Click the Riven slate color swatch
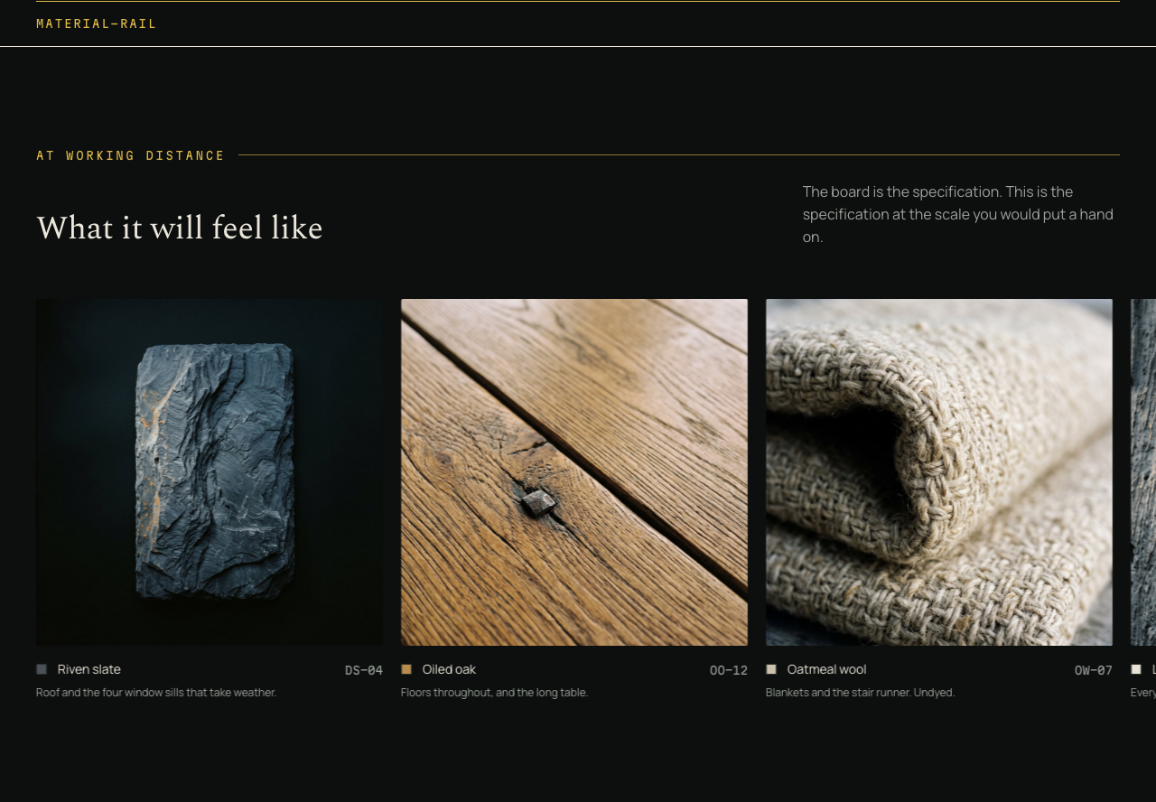1156x802 pixels. pyautogui.click(x=42, y=669)
